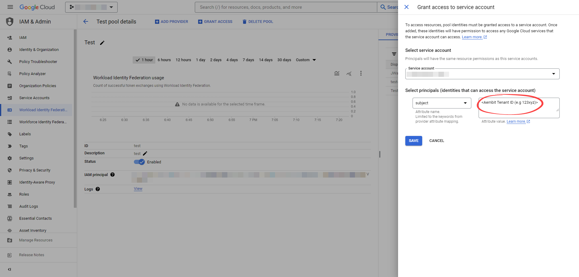Screen dimensions: 579x277
Task: Click Essential Contacts sidebar icon
Action: click(x=10, y=219)
